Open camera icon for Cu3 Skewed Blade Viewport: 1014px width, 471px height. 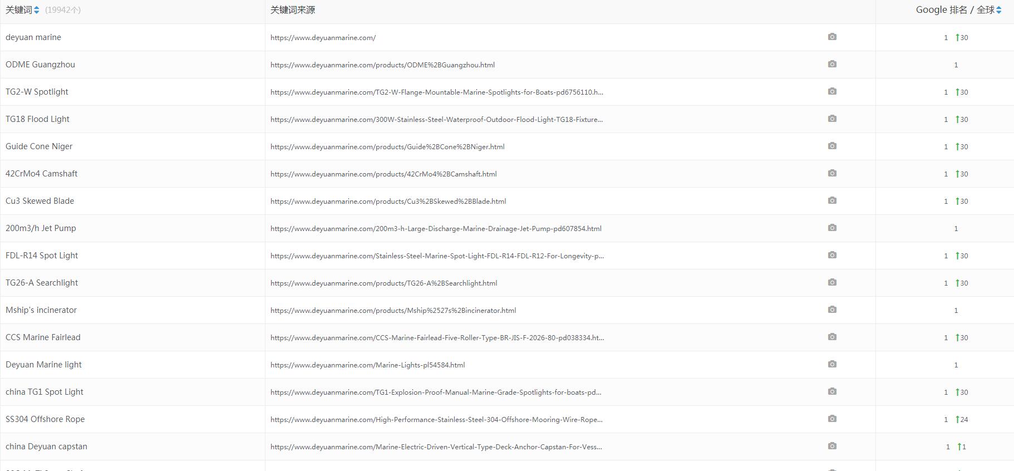click(x=832, y=200)
